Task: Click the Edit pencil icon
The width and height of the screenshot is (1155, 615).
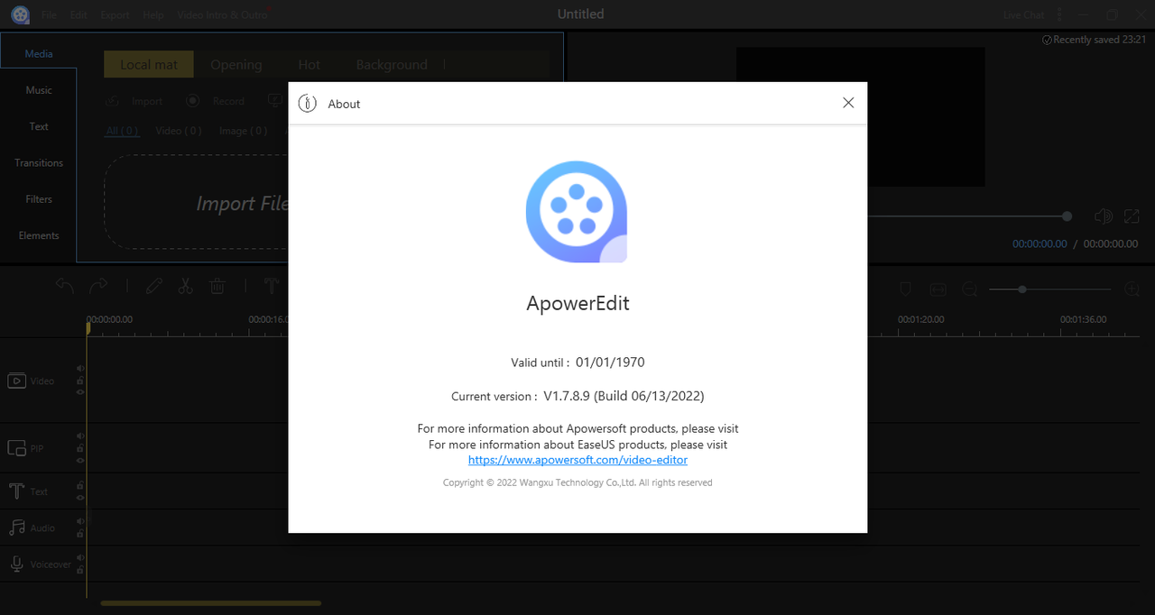Action: point(153,286)
